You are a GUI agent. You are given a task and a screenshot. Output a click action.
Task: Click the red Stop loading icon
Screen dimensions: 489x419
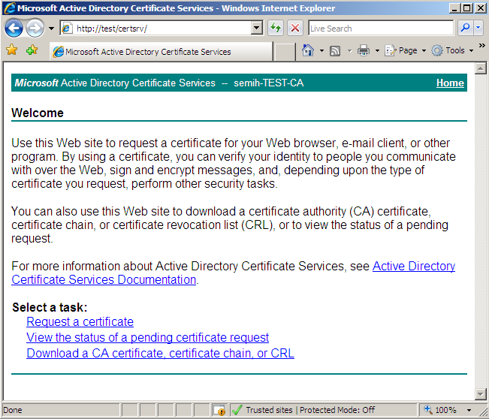click(295, 29)
